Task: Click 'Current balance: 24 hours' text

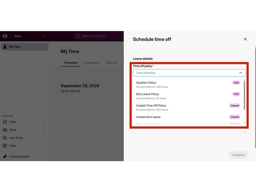Action: 151,98
